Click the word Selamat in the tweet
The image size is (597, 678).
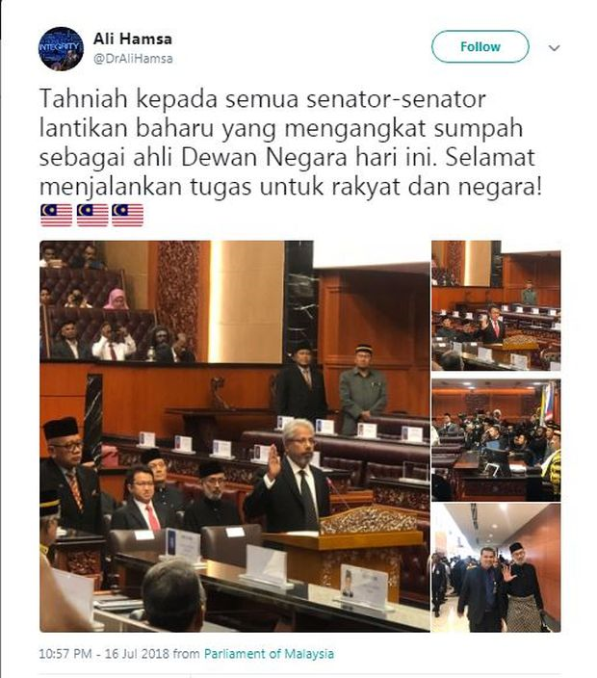pos(490,157)
